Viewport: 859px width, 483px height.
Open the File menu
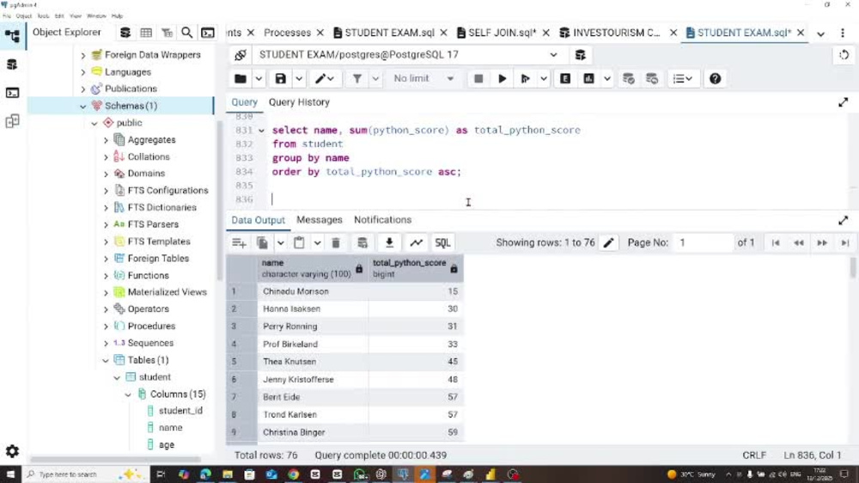click(x=7, y=15)
